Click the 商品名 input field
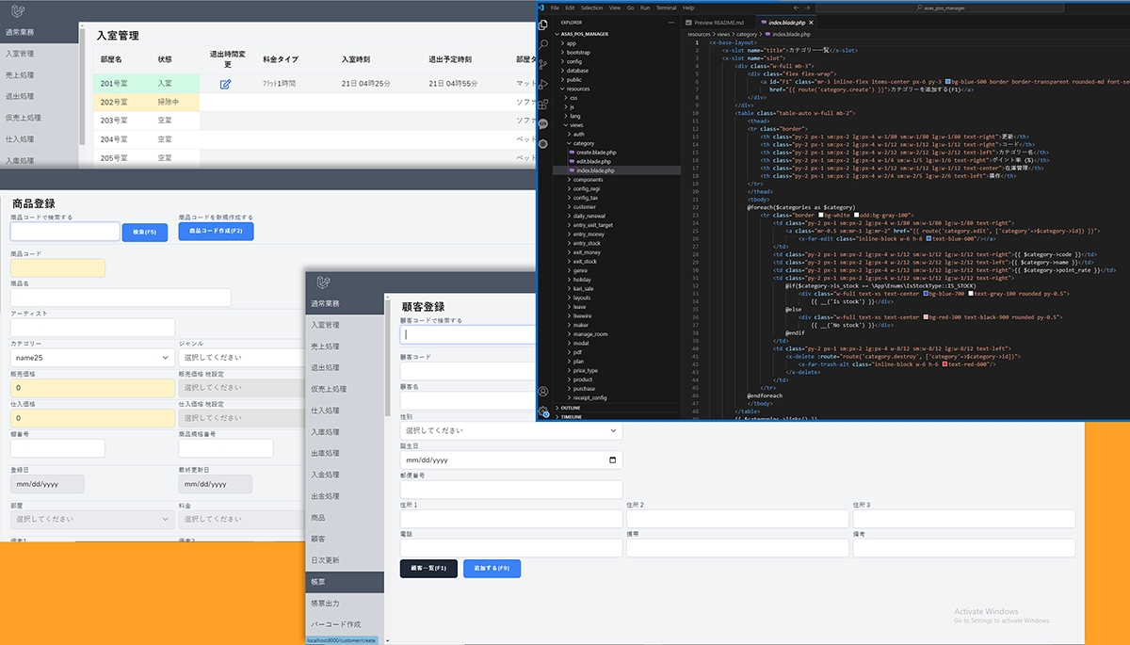Viewport: 1130px width, 645px height. (121, 298)
